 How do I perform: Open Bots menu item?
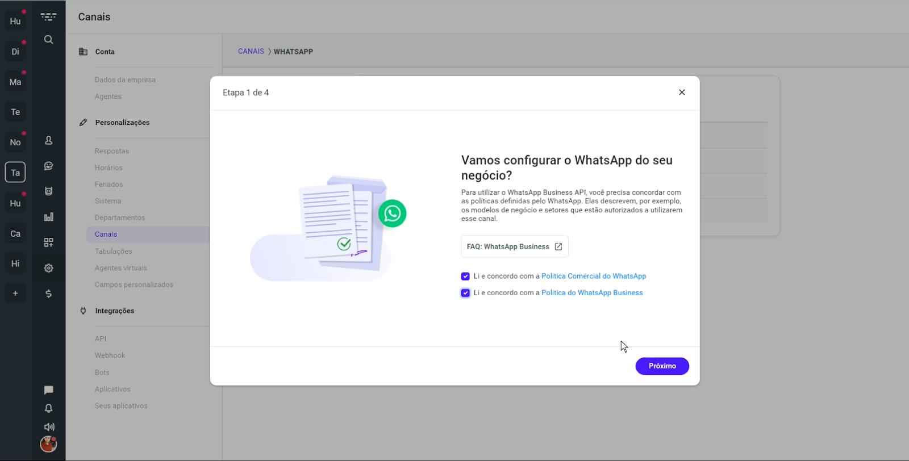(102, 372)
